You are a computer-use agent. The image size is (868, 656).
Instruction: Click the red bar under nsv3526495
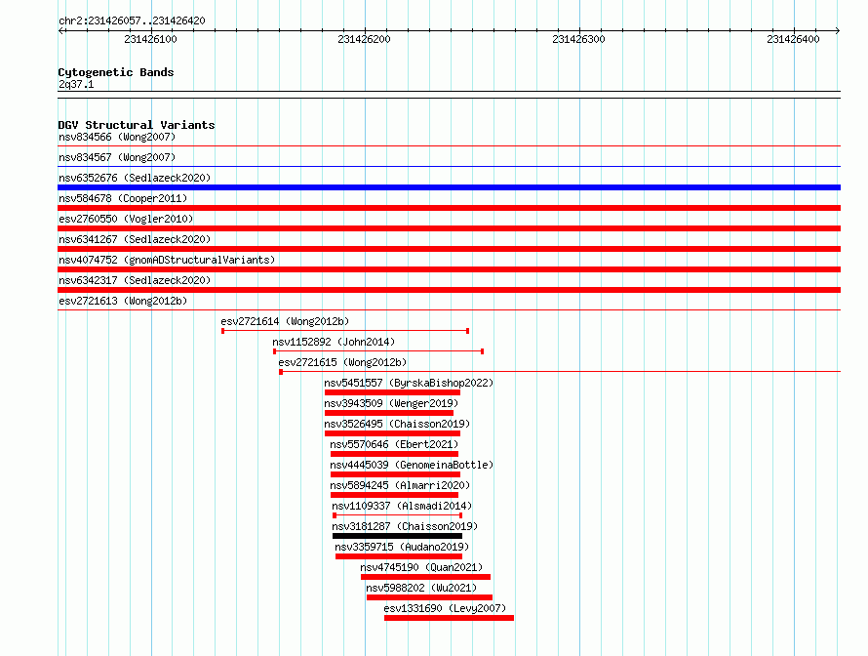392,433
